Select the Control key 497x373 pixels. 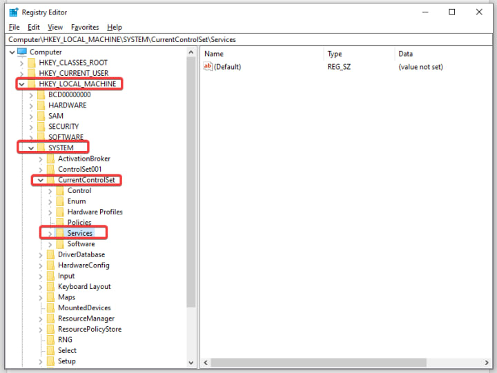[x=79, y=190]
